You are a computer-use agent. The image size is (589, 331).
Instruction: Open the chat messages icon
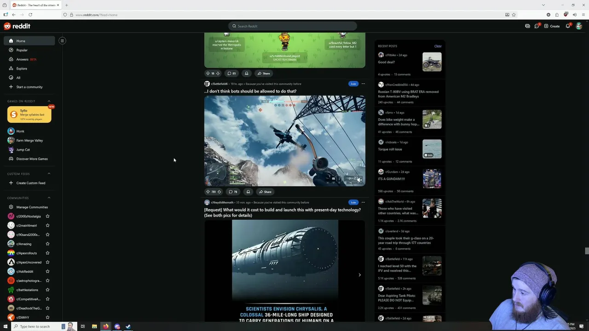tap(537, 26)
